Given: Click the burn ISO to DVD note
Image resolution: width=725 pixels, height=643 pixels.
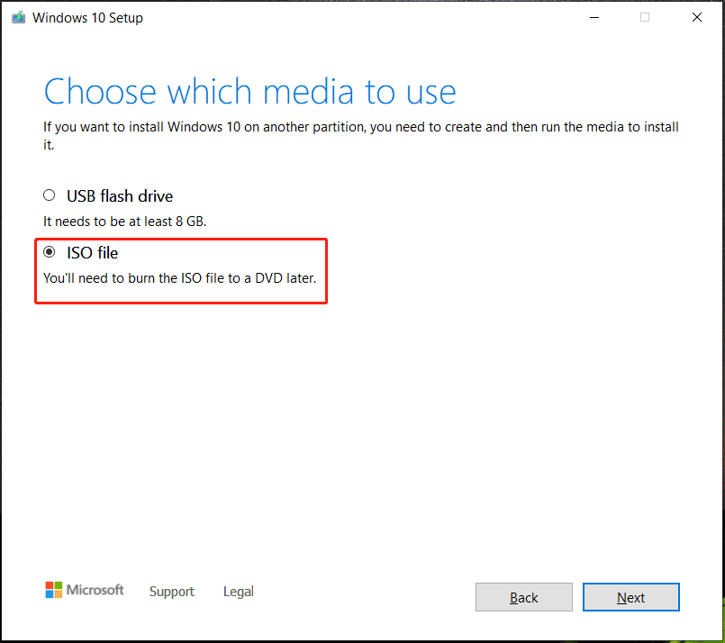Looking at the screenshot, I should pyautogui.click(x=179, y=278).
